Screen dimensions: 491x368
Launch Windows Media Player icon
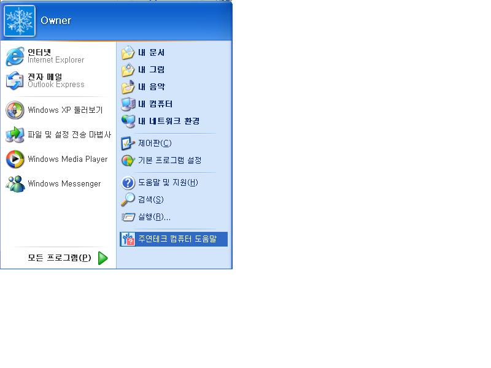pyautogui.click(x=15, y=159)
